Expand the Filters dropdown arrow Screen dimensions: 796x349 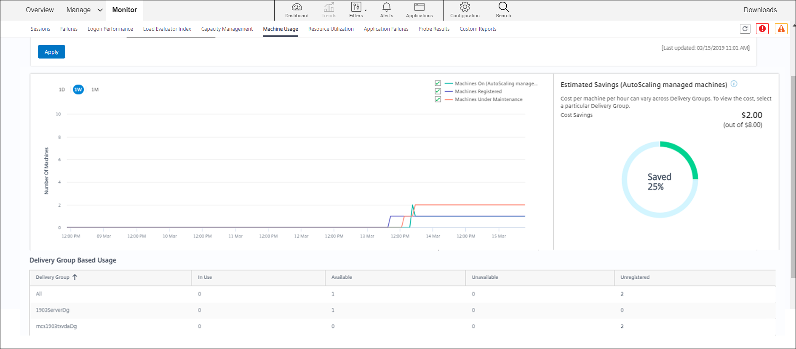click(x=366, y=10)
